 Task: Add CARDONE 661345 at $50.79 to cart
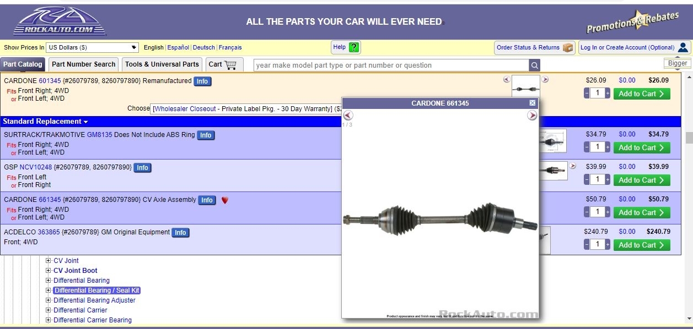642,213
